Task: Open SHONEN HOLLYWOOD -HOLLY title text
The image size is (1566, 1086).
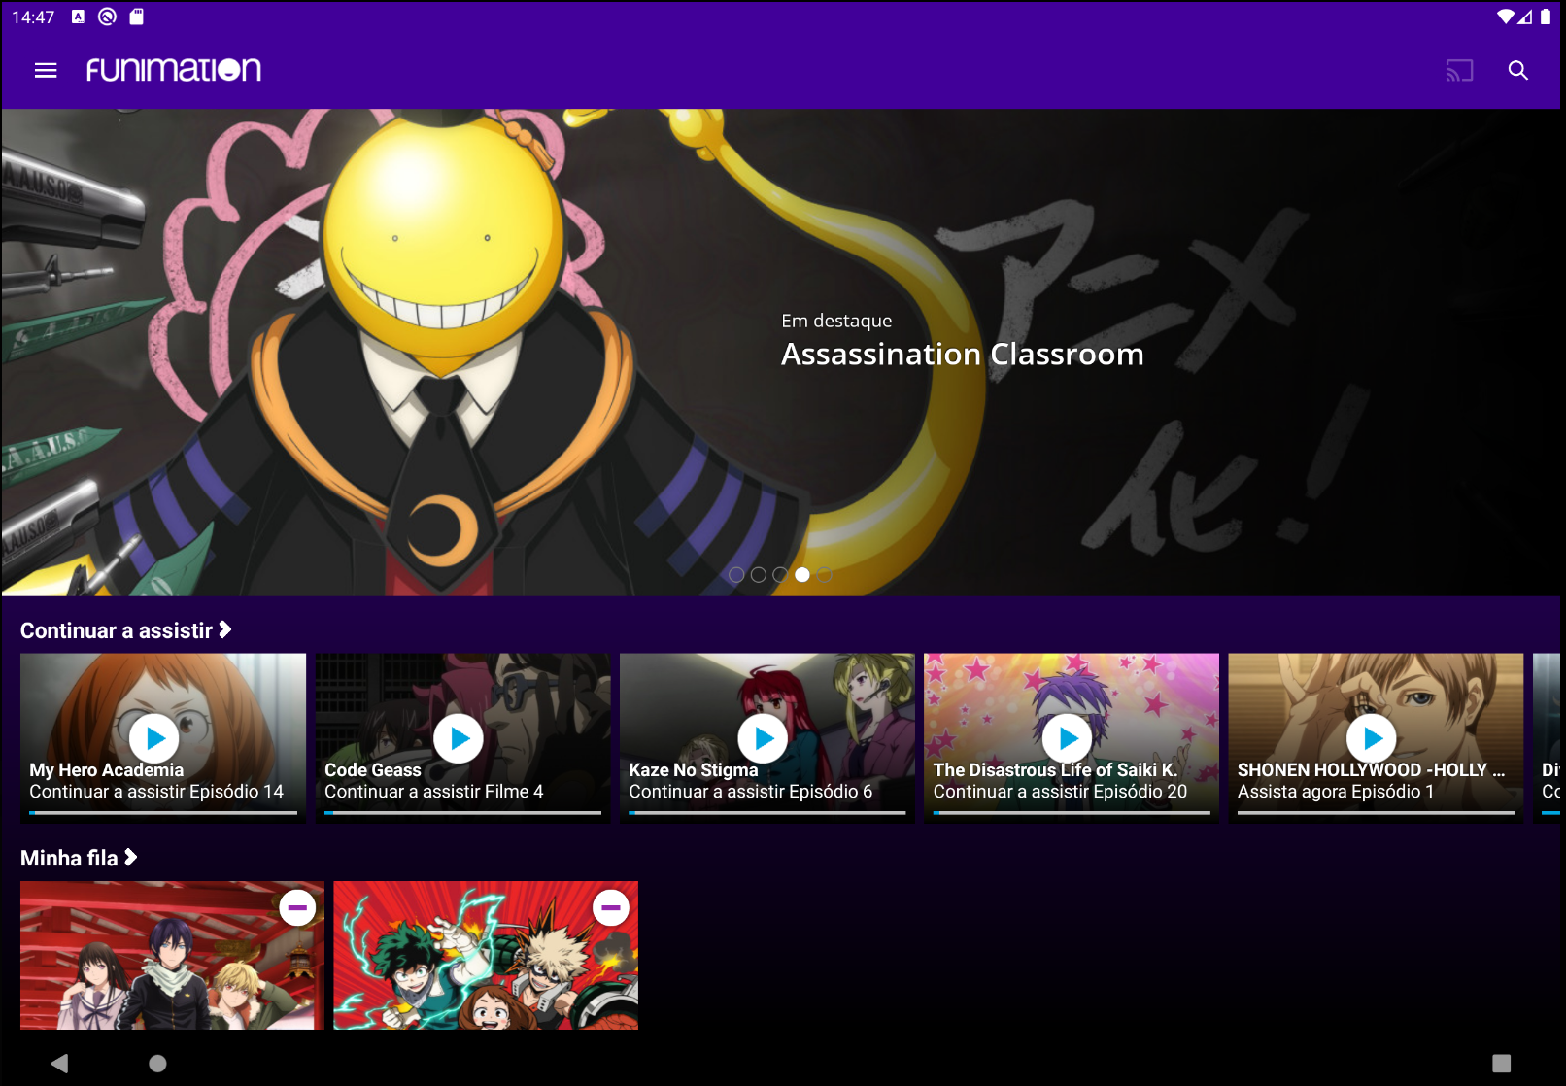Action: [1371, 769]
